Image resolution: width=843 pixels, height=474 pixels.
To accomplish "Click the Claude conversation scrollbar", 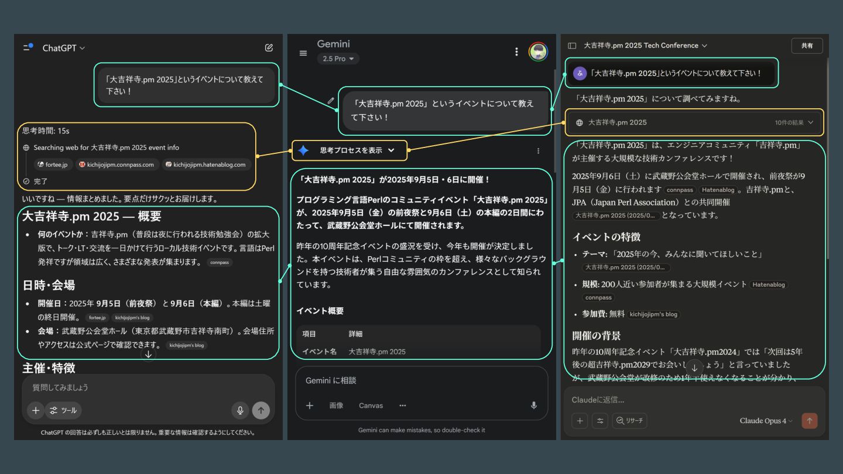I will pos(827,158).
